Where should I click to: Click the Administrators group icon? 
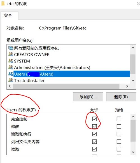pyautogui.click(x=11, y=67)
